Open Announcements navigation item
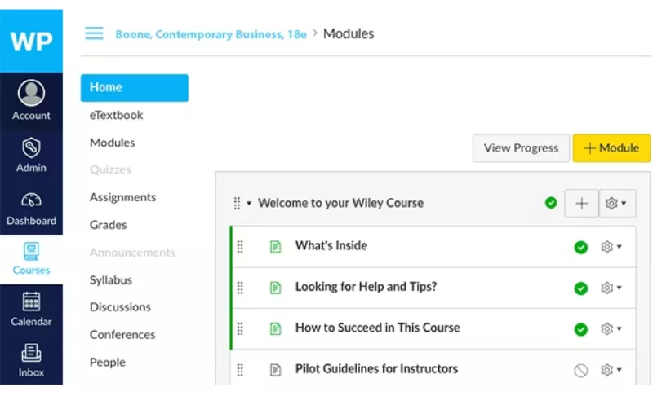The image size is (653, 396). (132, 253)
